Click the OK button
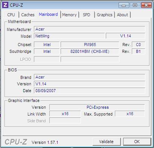154x148 pixels. coord(137,142)
